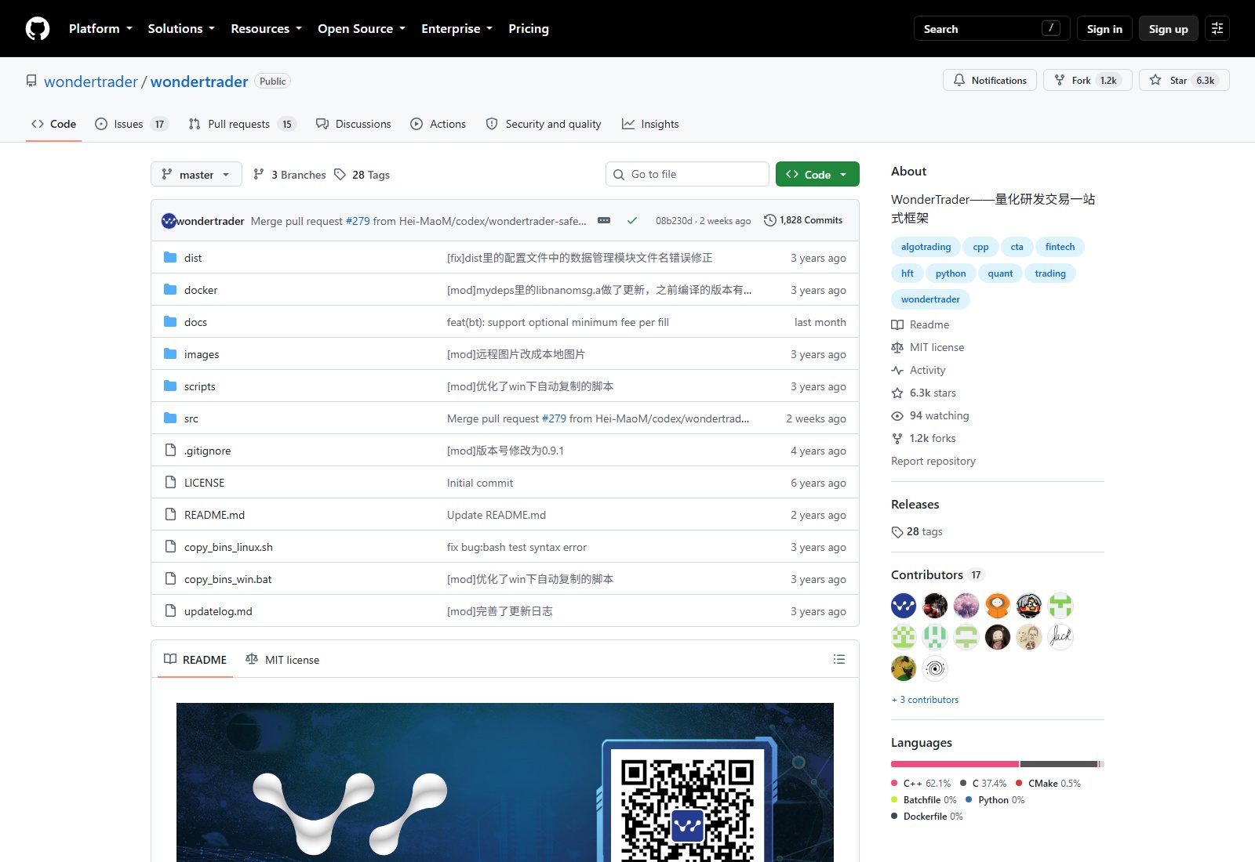1255x862 pixels.
Task: Open the first contributor avatar in the Contributors section
Action: 904,606
